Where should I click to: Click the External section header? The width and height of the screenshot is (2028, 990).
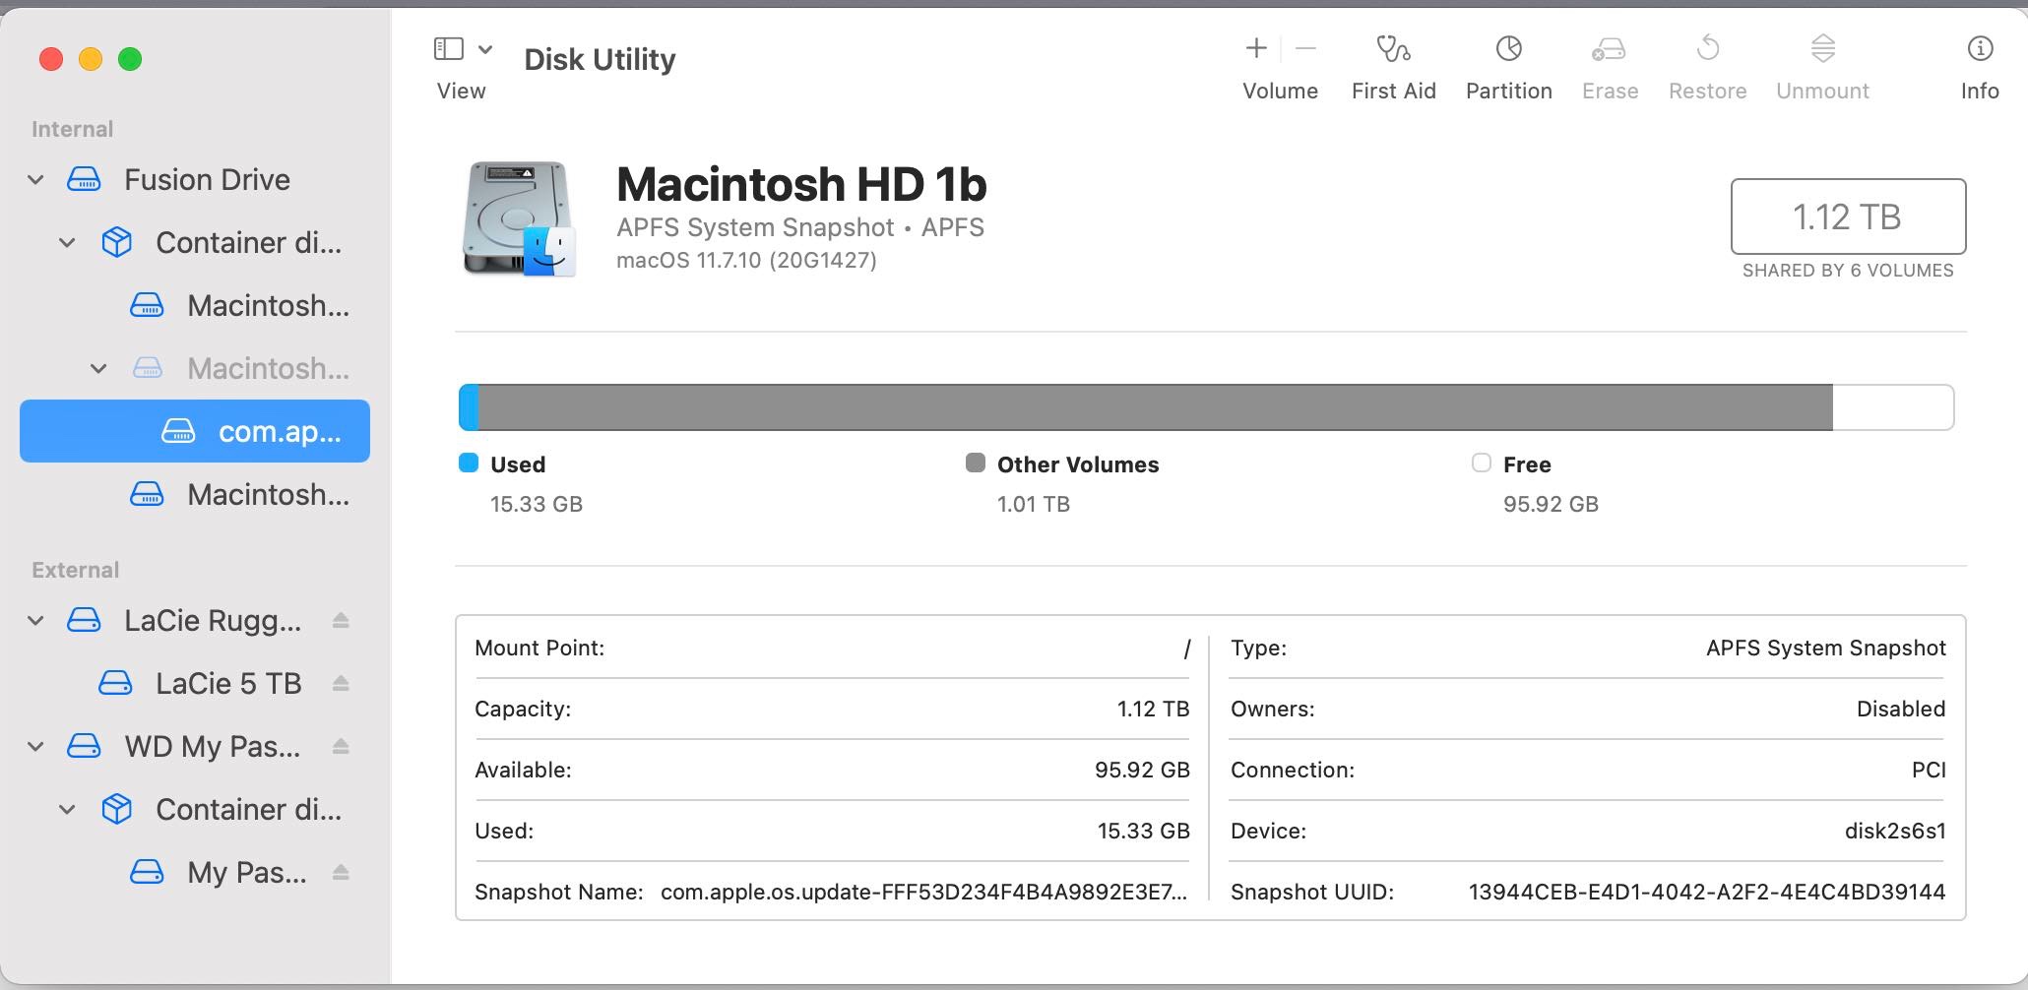click(75, 570)
